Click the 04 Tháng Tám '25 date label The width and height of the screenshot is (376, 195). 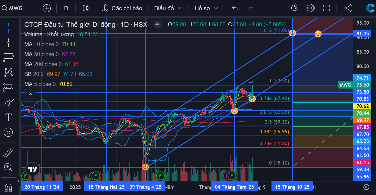pyautogui.click(x=234, y=187)
